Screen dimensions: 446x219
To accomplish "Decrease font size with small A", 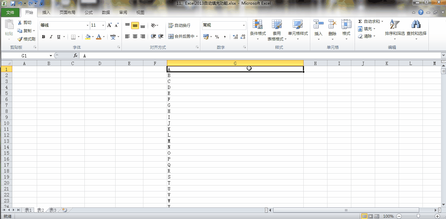I will coord(117,25).
